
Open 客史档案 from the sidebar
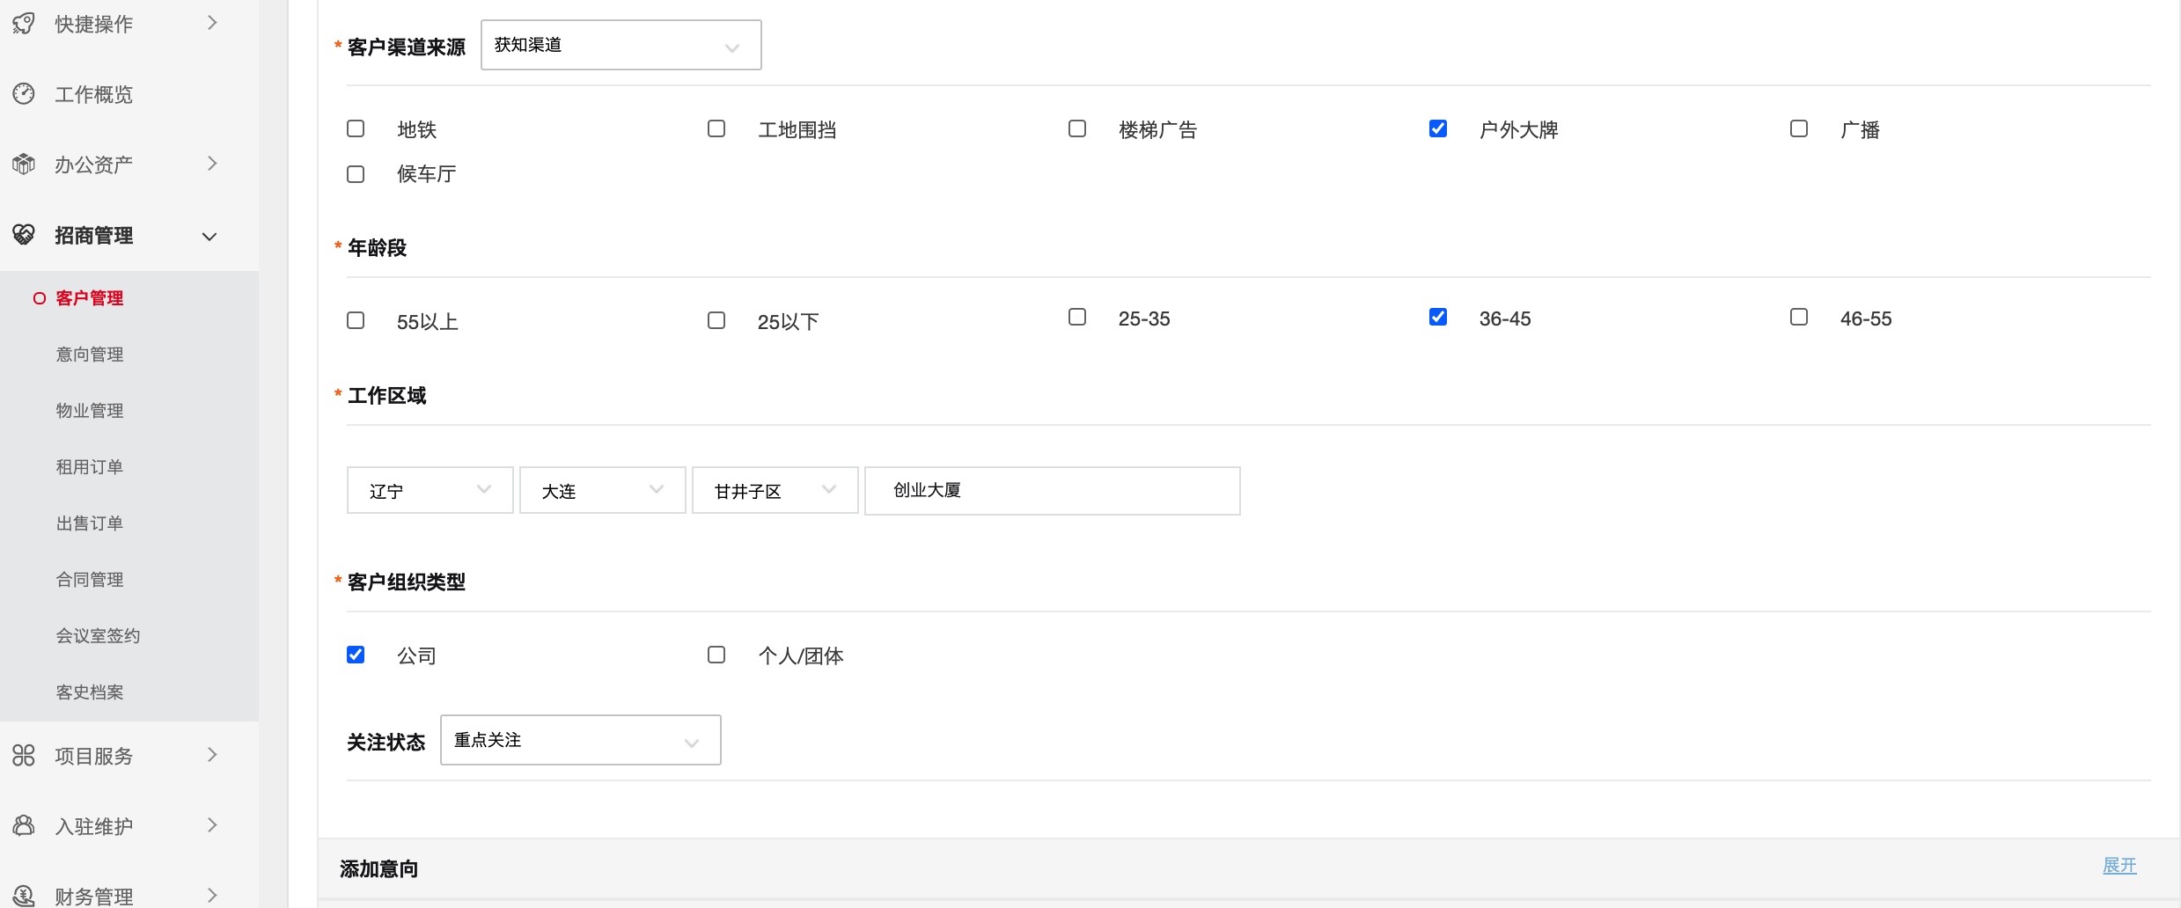pos(90,692)
